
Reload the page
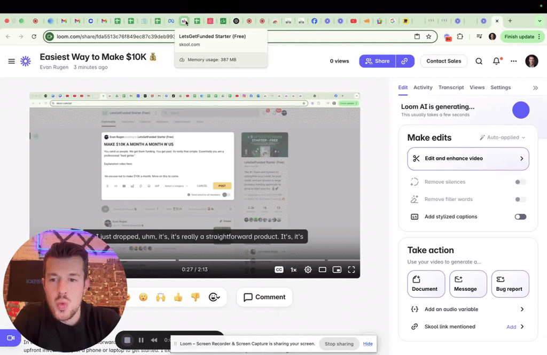[x=34, y=36]
